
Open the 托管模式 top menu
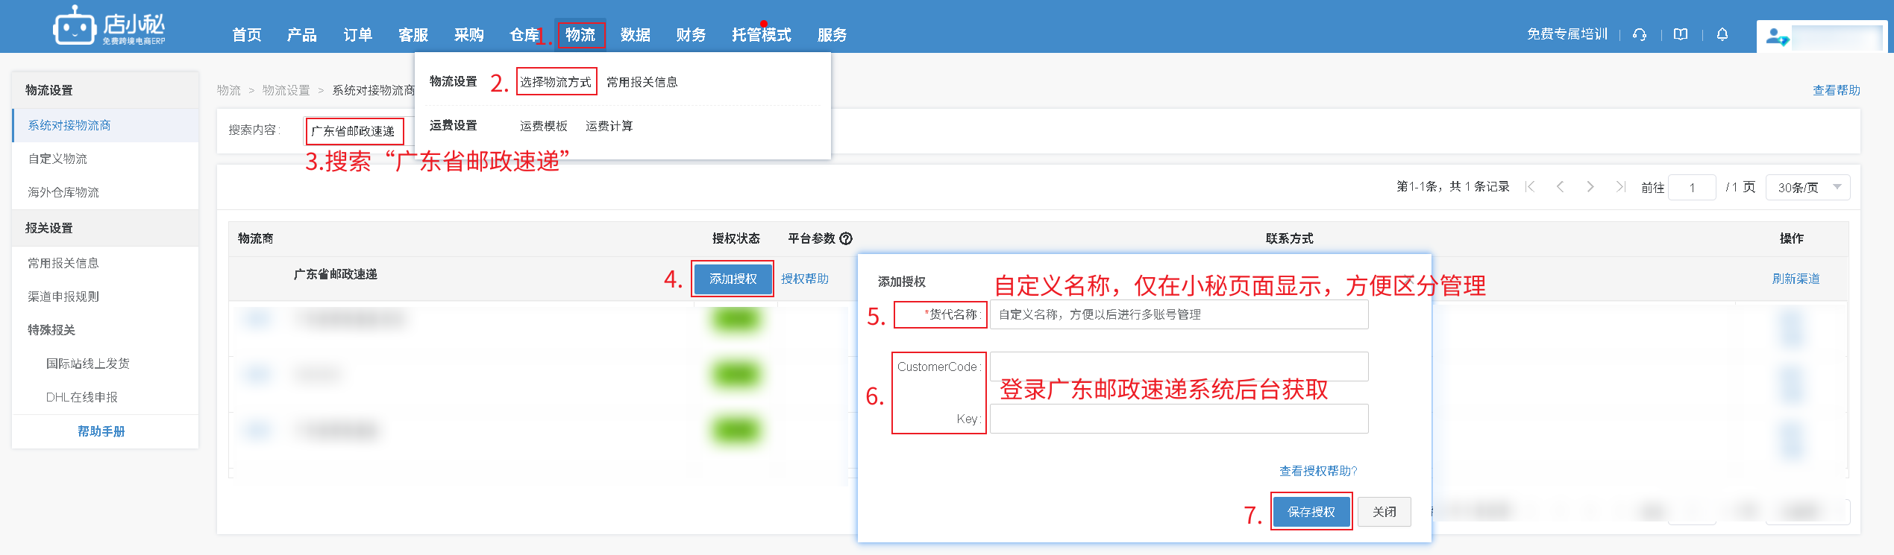[761, 35]
